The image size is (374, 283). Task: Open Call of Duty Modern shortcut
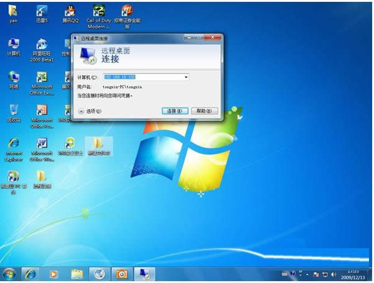99,12
